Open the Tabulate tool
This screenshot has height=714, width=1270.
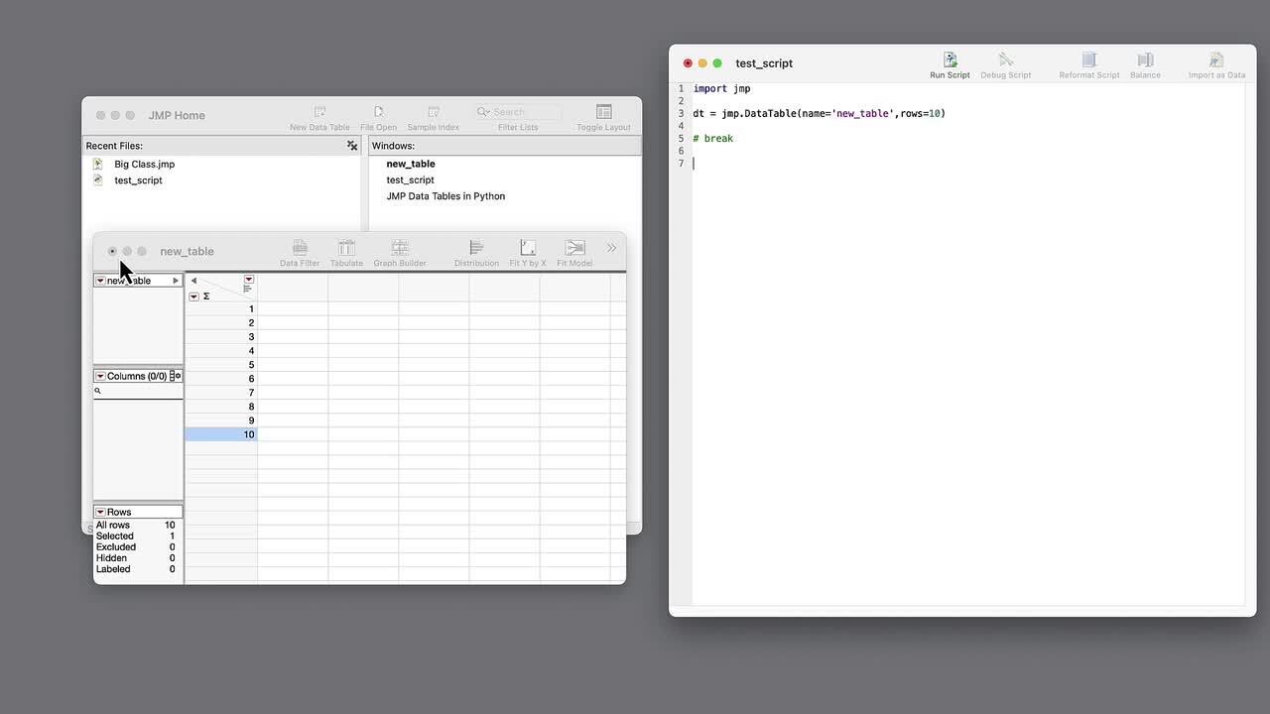click(346, 249)
